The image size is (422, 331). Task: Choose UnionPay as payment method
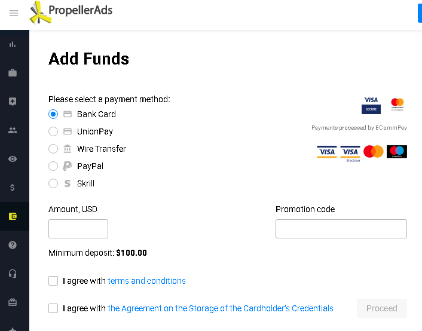coord(53,131)
